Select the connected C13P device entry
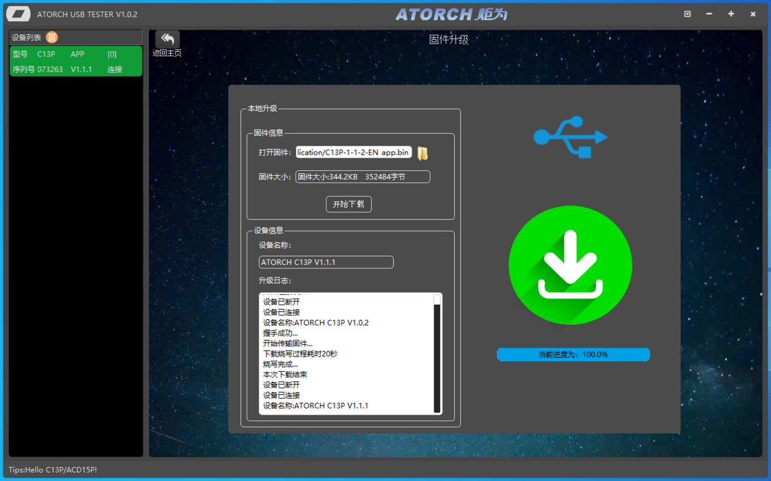 75,61
